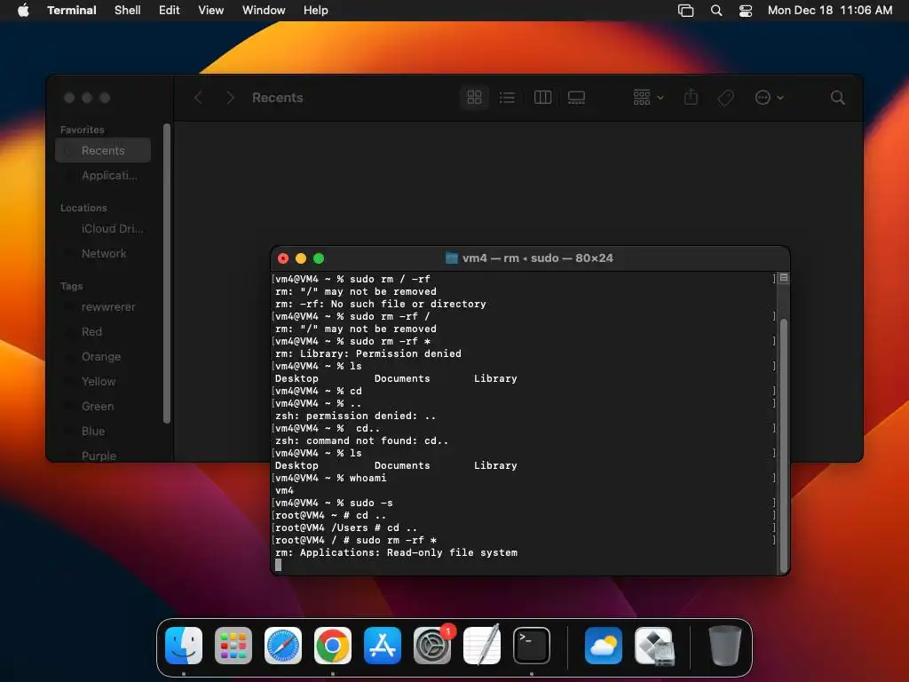909x682 pixels.
Task: Go back in the Finder window
Action: pyautogui.click(x=198, y=98)
